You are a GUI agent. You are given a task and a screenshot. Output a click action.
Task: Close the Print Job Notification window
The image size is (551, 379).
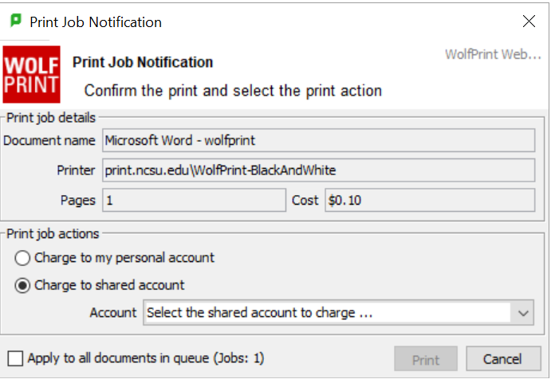[528, 21]
